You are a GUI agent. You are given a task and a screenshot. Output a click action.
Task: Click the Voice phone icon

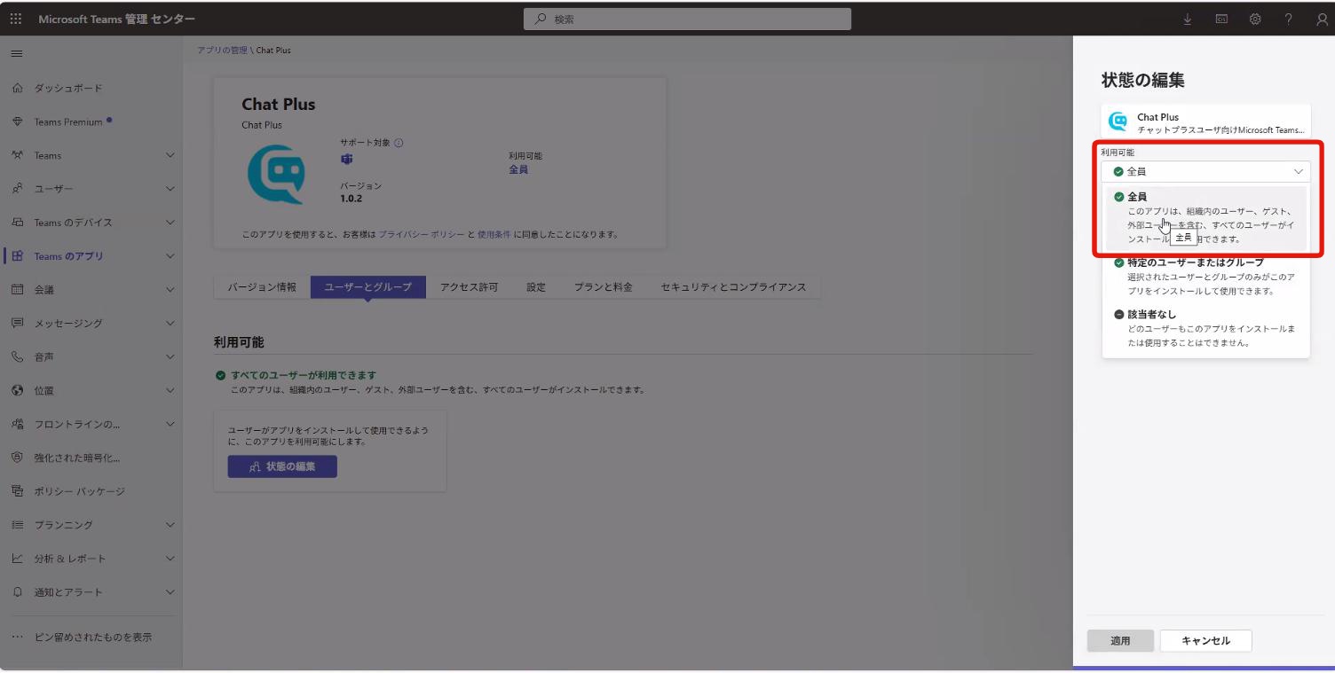[17, 356]
